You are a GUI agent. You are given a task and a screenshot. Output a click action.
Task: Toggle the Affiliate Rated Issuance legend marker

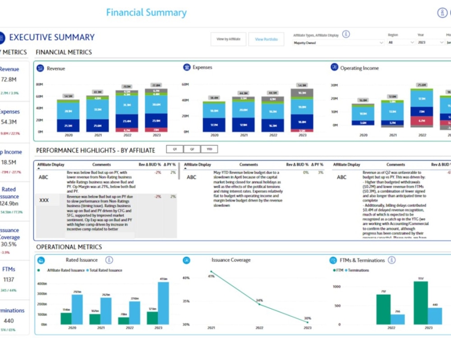(39, 270)
